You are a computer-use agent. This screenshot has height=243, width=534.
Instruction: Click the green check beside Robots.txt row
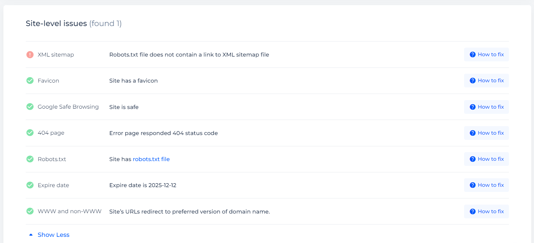coord(30,159)
